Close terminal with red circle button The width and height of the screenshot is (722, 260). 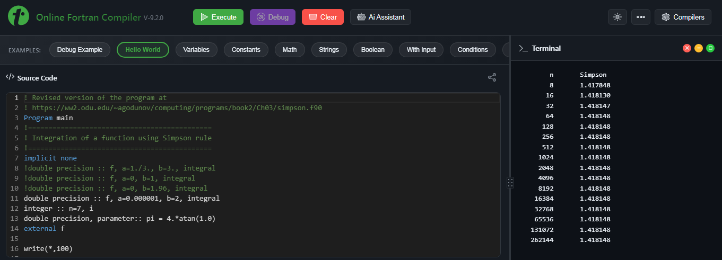(x=687, y=48)
